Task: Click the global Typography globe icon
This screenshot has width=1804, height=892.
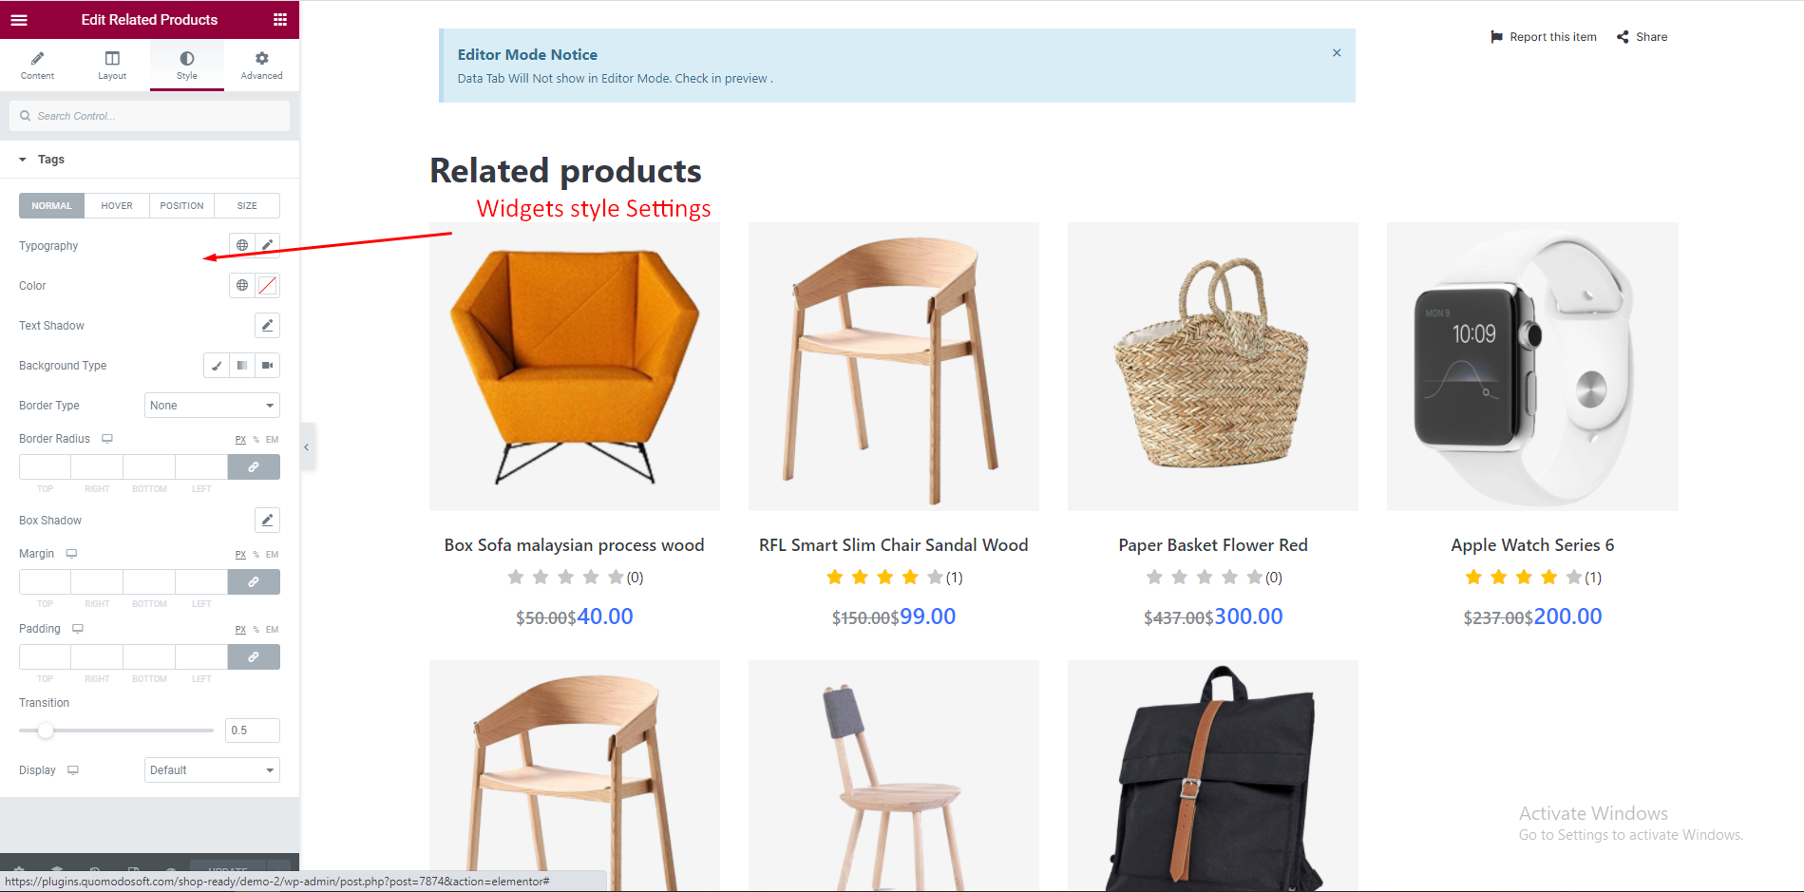Action: [242, 245]
